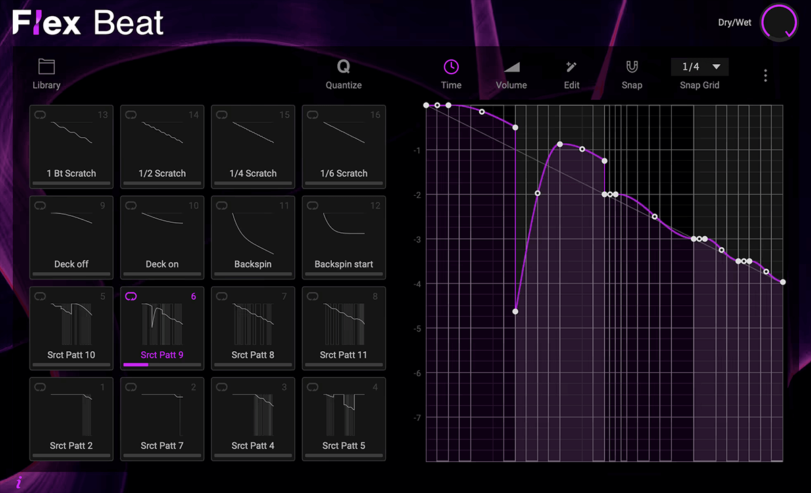Select the Time clock icon
The image size is (811, 493).
coord(451,67)
